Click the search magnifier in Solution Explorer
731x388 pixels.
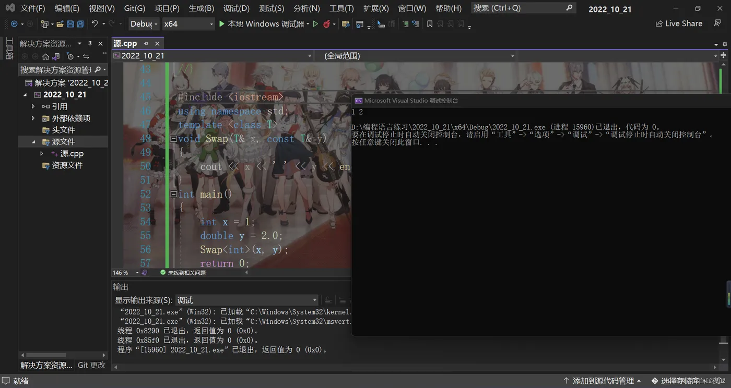98,69
